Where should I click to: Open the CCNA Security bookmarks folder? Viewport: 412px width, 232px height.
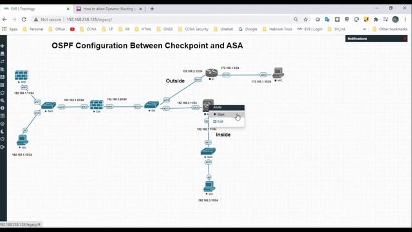(193, 29)
